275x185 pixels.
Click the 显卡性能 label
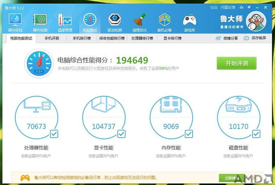[104, 148]
